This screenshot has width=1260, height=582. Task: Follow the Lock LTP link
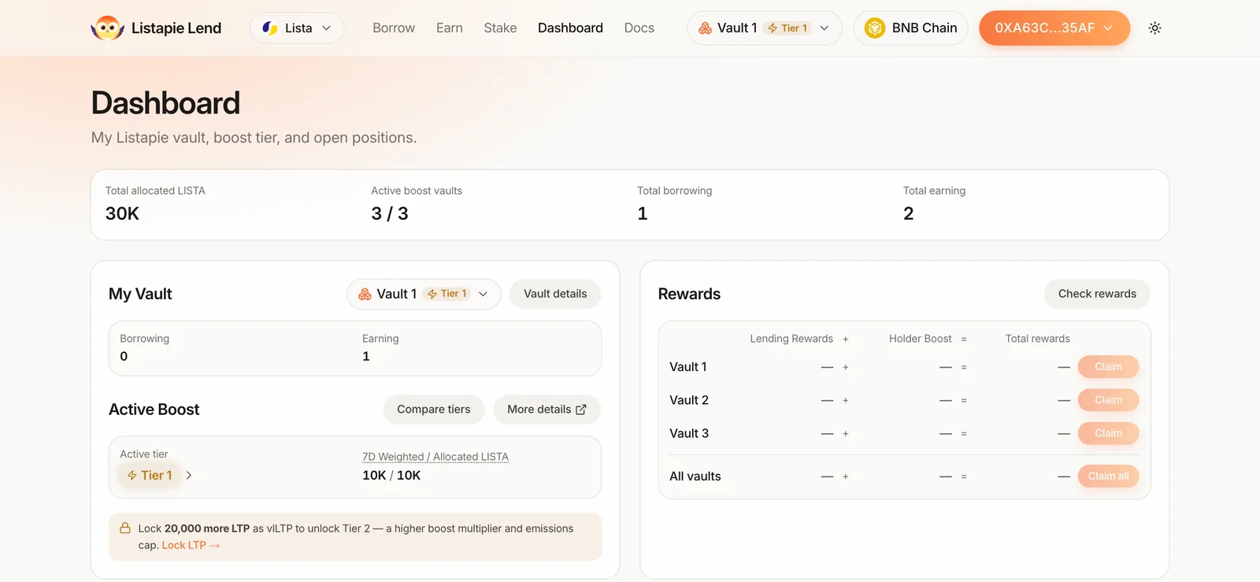click(191, 545)
